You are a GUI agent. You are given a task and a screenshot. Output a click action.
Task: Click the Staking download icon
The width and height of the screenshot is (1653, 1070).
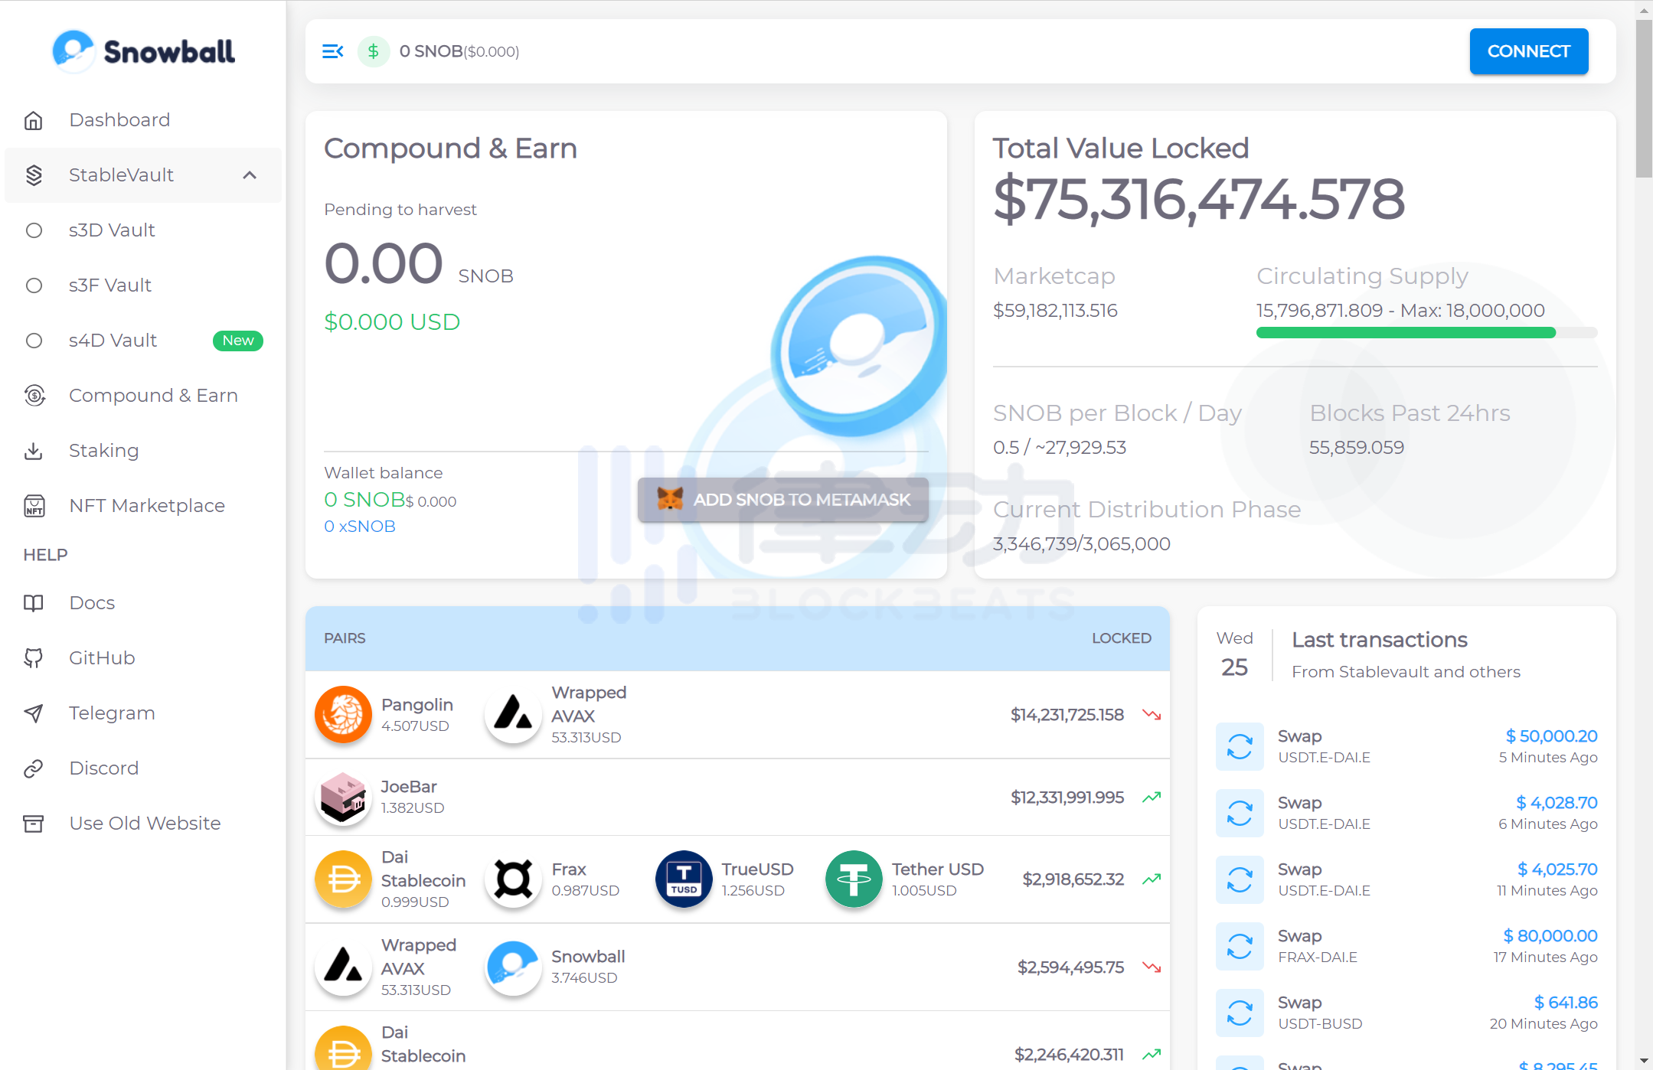click(x=34, y=451)
